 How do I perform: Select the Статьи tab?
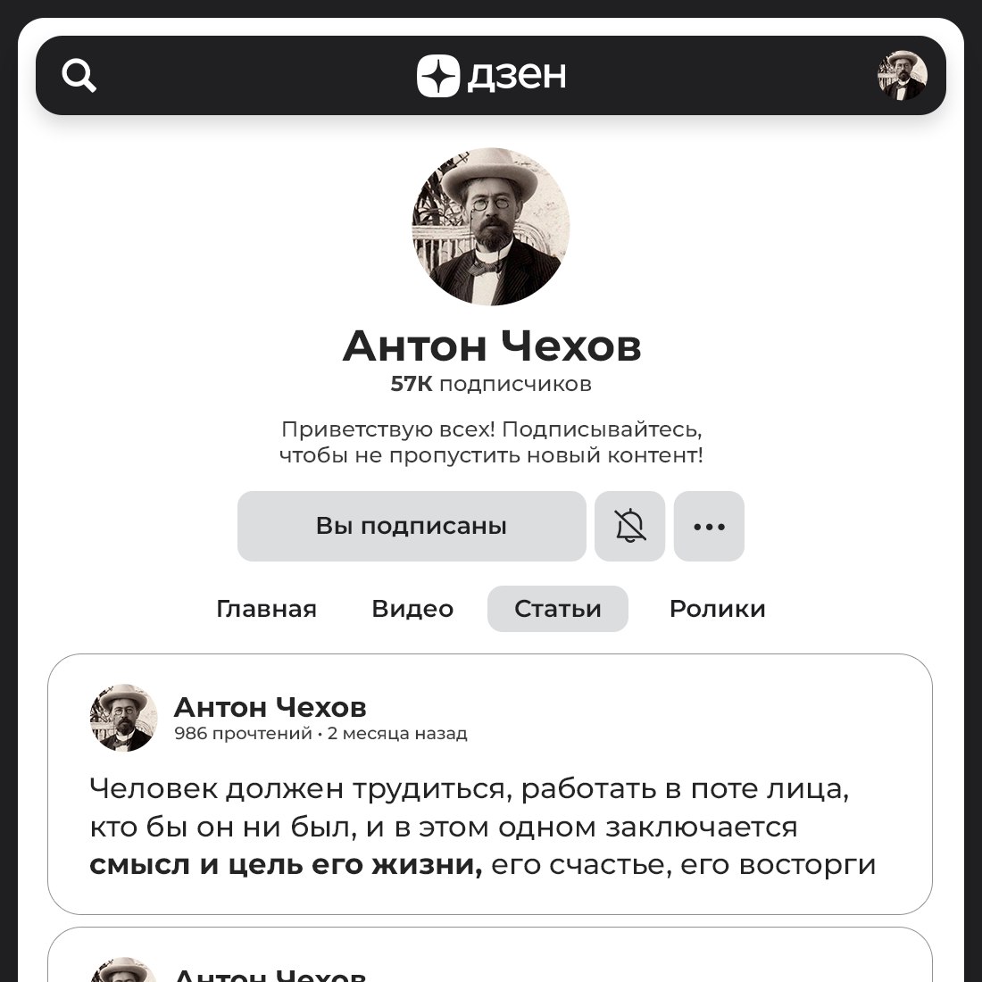click(557, 609)
